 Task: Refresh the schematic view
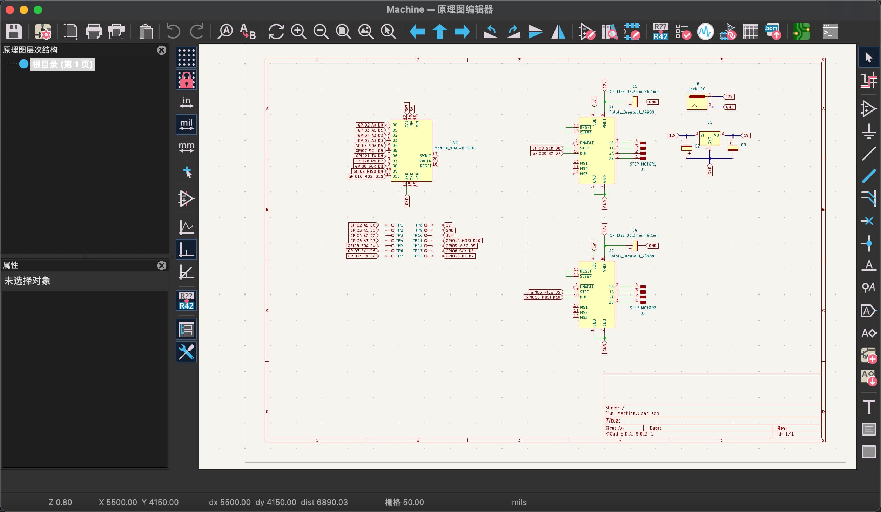276,32
